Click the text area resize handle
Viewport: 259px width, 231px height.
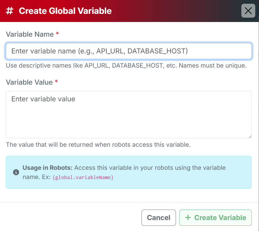pos(250,136)
